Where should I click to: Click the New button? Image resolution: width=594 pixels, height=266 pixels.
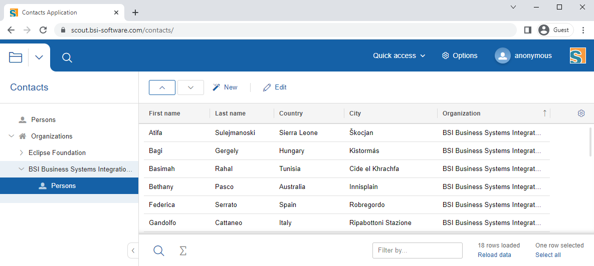(225, 87)
